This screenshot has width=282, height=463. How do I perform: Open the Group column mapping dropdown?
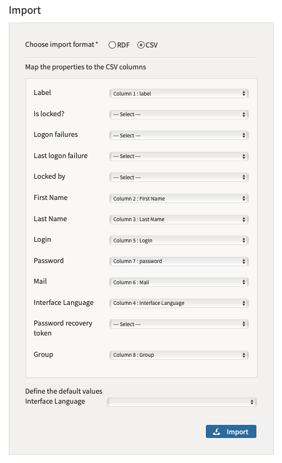[179, 355]
